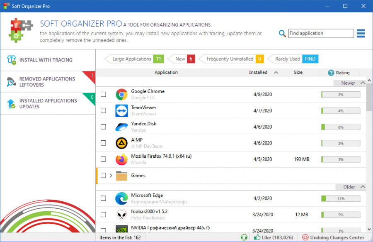Image resolution: width=373 pixels, height=242 pixels.
Task: Click the Google Chrome 2% rating bar
Action: pyautogui.click(x=341, y=95)
